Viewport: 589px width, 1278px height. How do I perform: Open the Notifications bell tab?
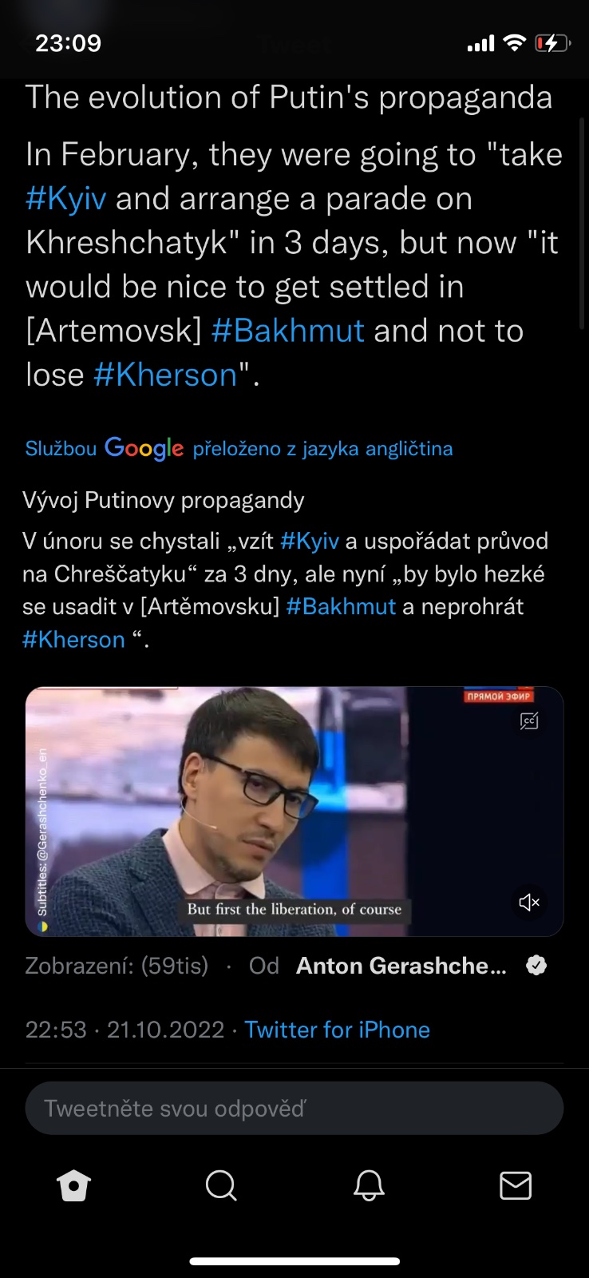pos(369,1185)
